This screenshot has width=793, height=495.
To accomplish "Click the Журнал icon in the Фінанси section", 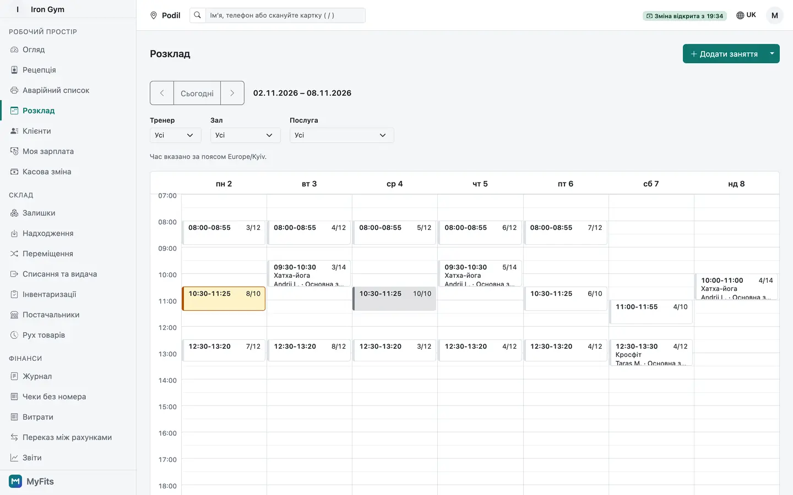I will point(14,376).
